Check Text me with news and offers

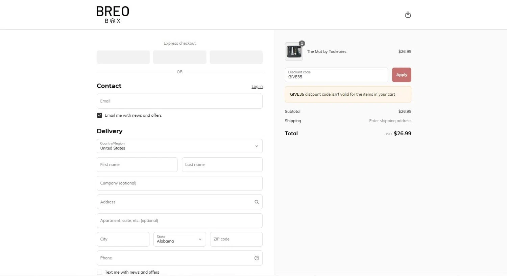click(x=99, y=272)
